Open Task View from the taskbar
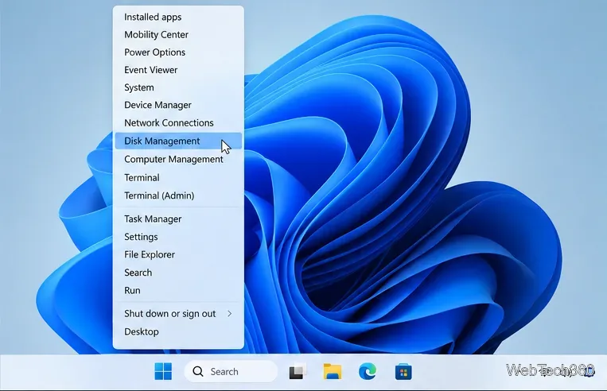Image resolution: width=607 pixels, height=391 pixels. coord(298,372)
